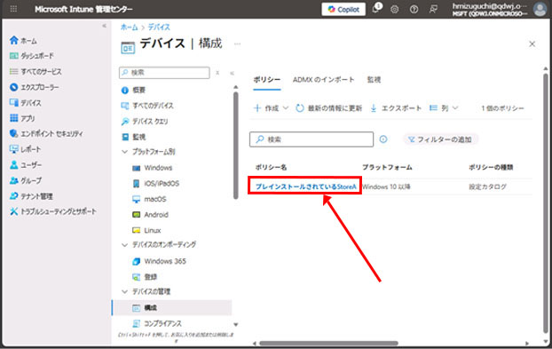Click the info icon beside policy search
552x349 pixels.
coord(383,139)
